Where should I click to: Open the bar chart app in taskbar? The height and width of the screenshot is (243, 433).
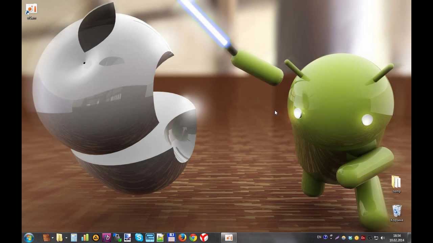(85, 238)
